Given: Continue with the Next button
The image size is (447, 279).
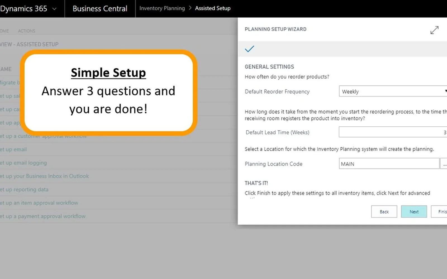Looking at the screenshot, I should click(414, 212).
